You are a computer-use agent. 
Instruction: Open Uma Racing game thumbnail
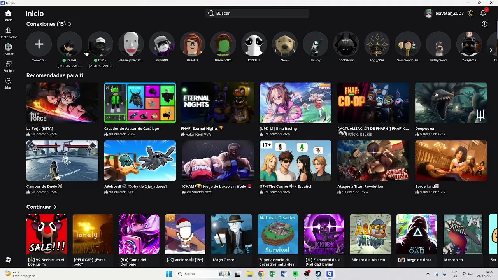(x=296, y=103)
